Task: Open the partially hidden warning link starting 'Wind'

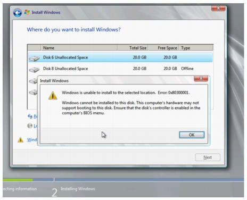Action: point(32,140)
